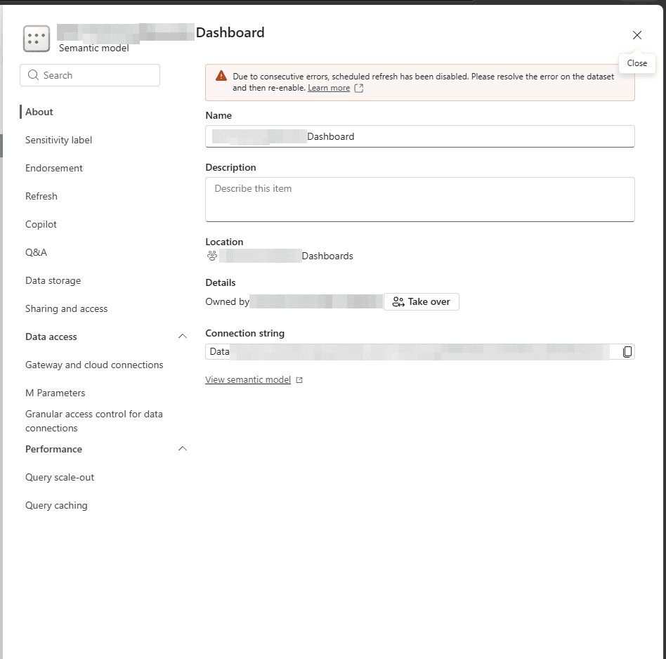Select Query scale-out under Performance
The width and height of the screenshot is (666, 659).
click(x=60, y=477)
